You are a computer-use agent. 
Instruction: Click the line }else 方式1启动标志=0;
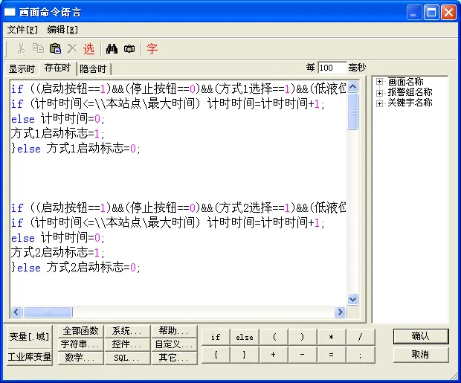(76, 149)
